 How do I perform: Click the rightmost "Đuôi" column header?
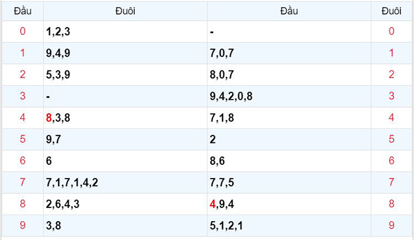(x=392, y=11)
